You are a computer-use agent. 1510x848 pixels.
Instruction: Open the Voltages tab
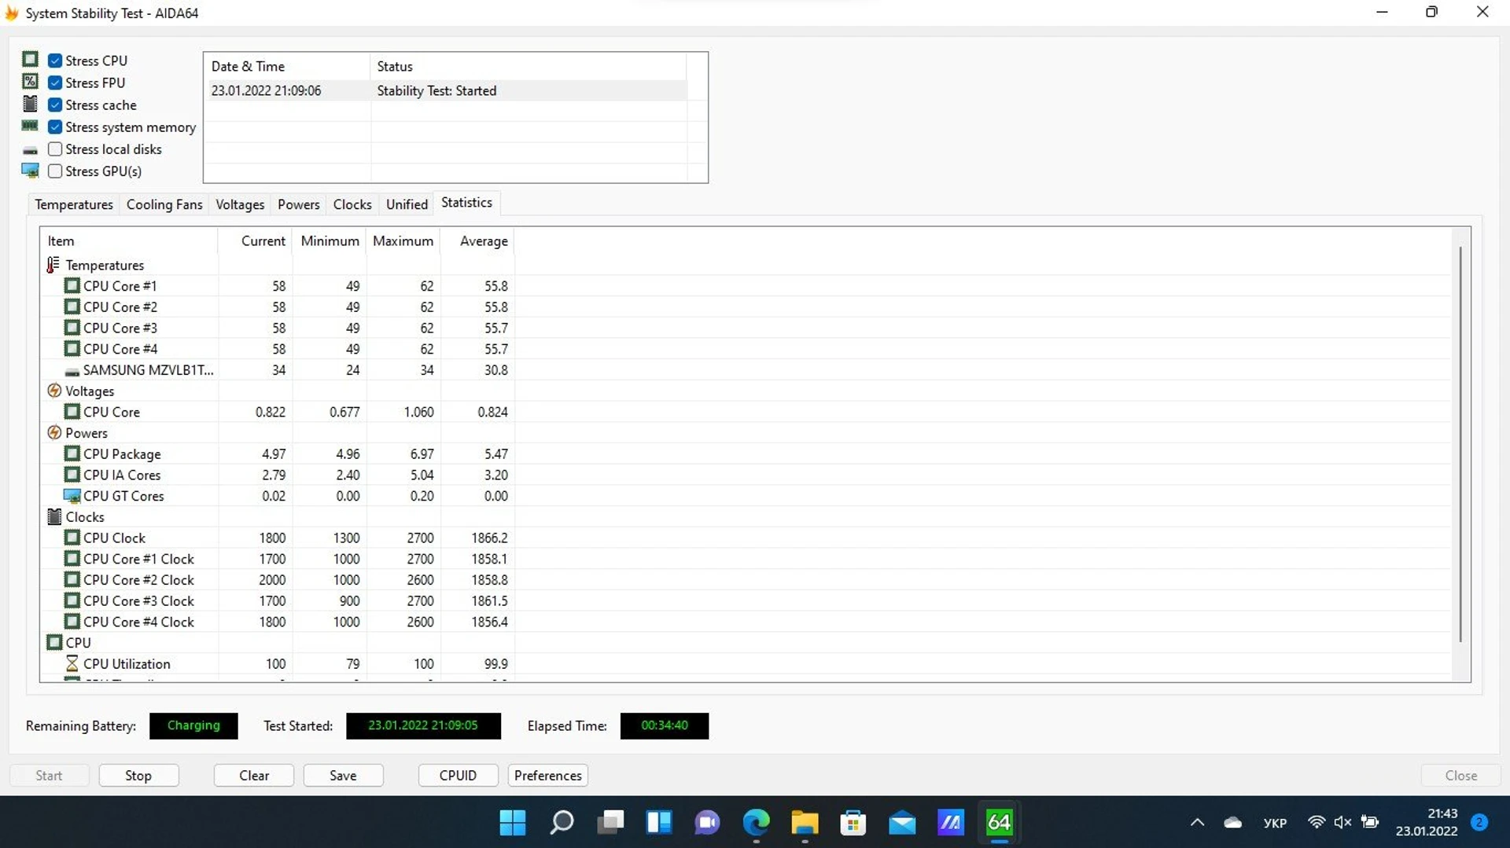click(x=240, y=204)
